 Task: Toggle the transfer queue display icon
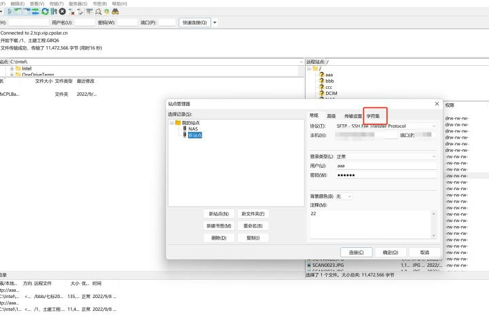35,12
